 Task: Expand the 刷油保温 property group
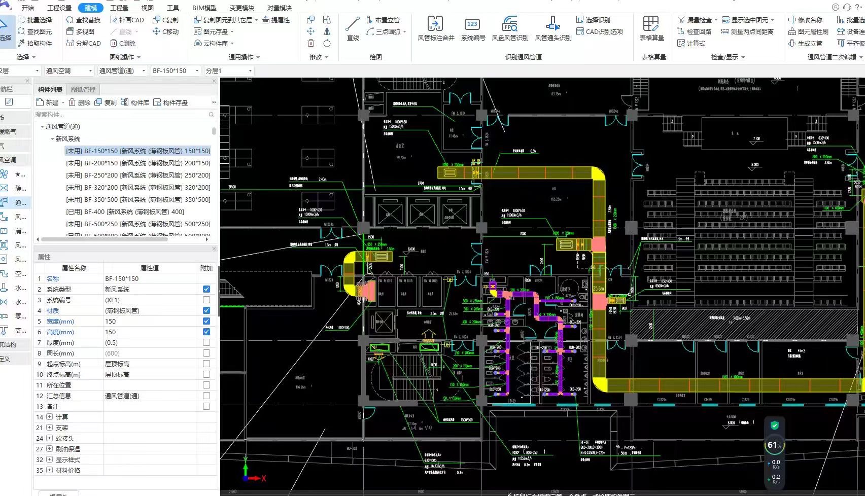[49, 449]
